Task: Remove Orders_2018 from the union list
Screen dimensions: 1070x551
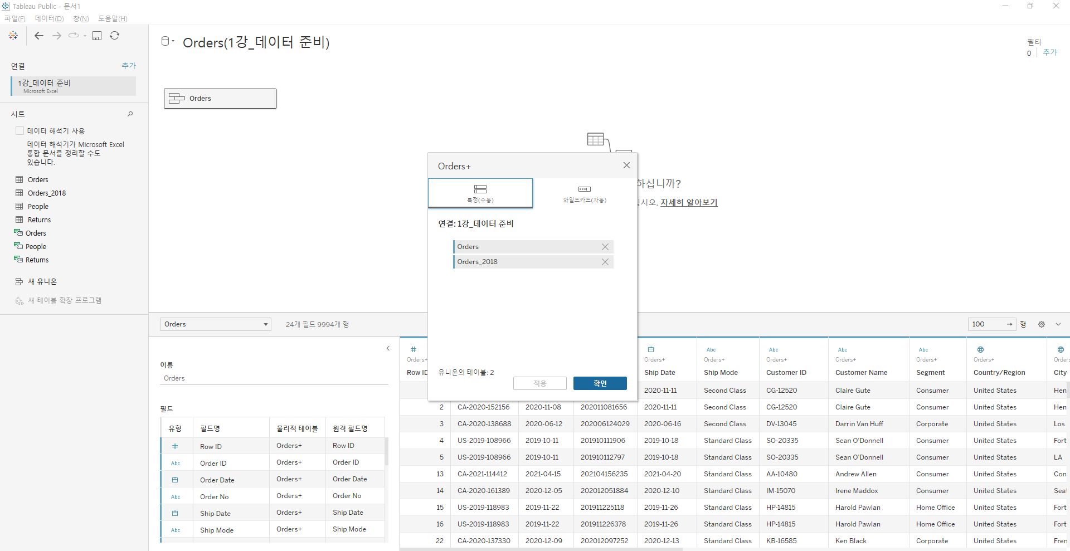Action: point(605,262)
